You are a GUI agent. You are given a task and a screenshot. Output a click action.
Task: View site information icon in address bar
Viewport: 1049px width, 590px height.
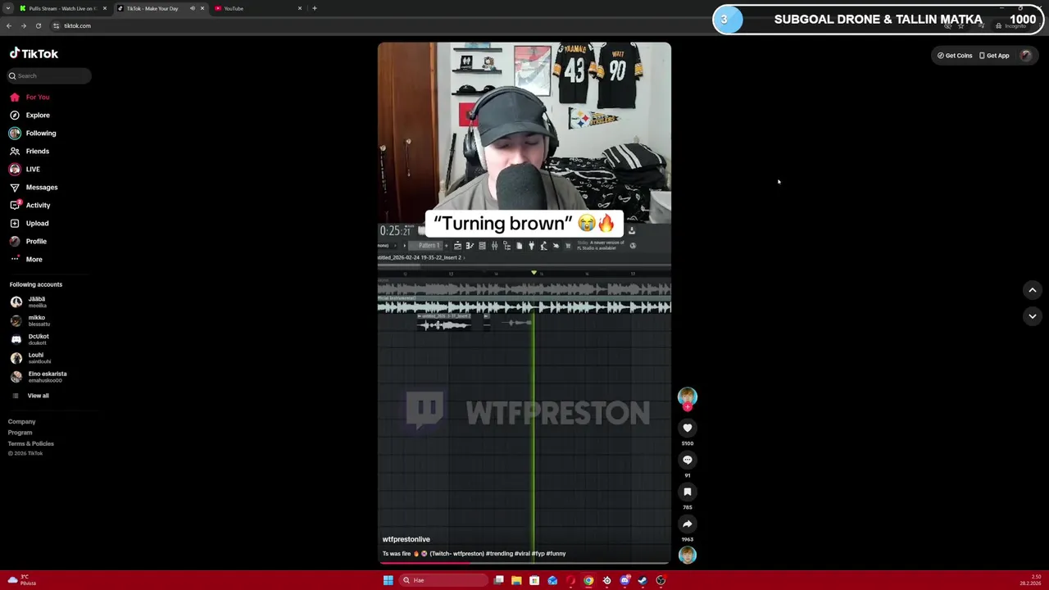tap(57, 25)
